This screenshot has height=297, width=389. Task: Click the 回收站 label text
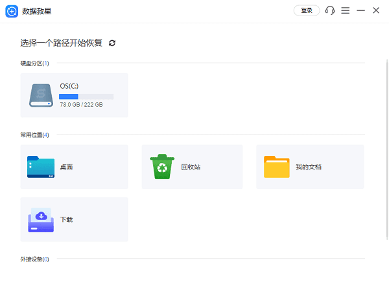191,167
